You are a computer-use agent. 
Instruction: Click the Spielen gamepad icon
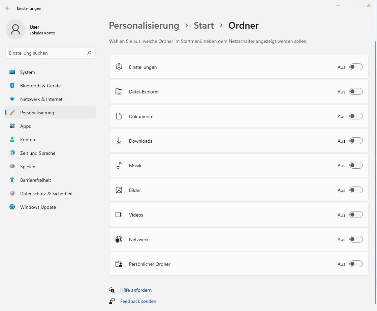pos(12,167)
